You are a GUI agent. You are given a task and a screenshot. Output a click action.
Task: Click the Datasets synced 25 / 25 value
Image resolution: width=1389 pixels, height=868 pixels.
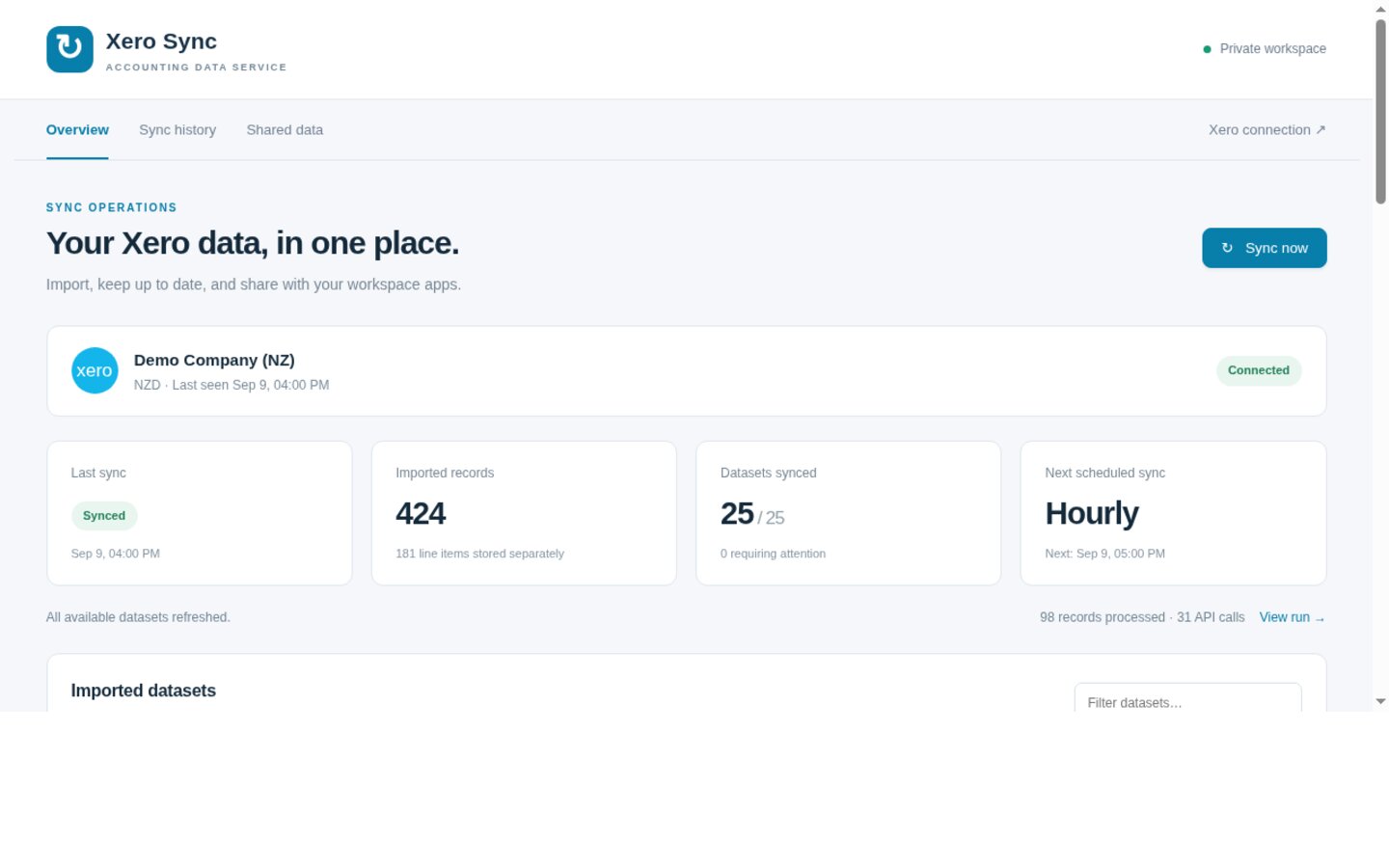pos(752,514)
